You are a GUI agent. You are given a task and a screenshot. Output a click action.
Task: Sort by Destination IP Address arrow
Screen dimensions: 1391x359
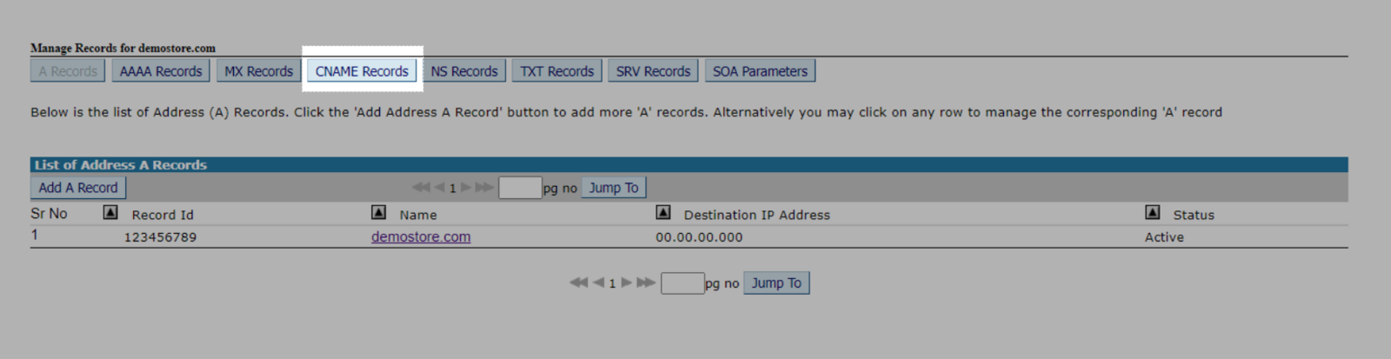(x=663, y=212)
